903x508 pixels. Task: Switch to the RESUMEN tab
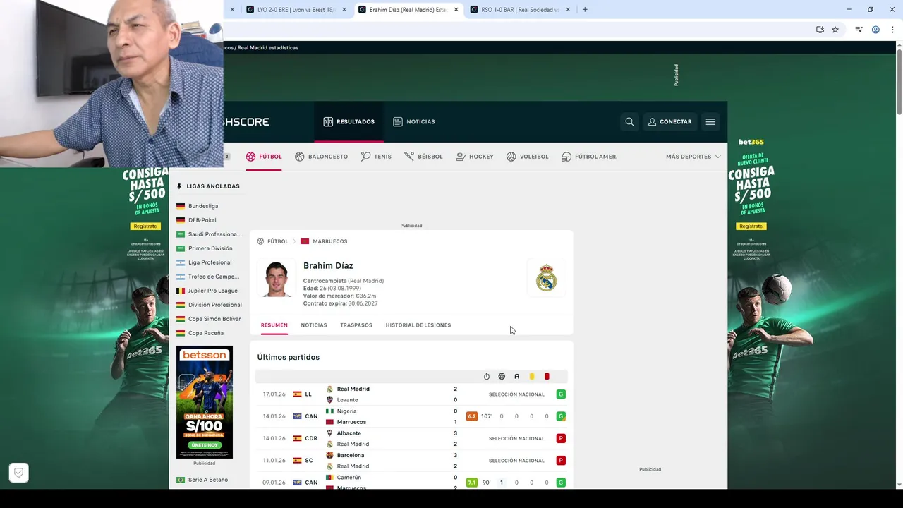tap(274, 325)
